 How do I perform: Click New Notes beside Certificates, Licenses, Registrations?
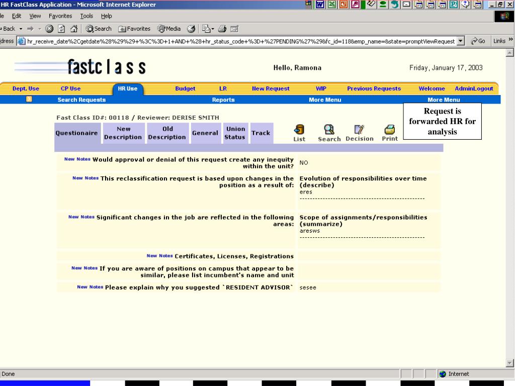tap(159, 256)
